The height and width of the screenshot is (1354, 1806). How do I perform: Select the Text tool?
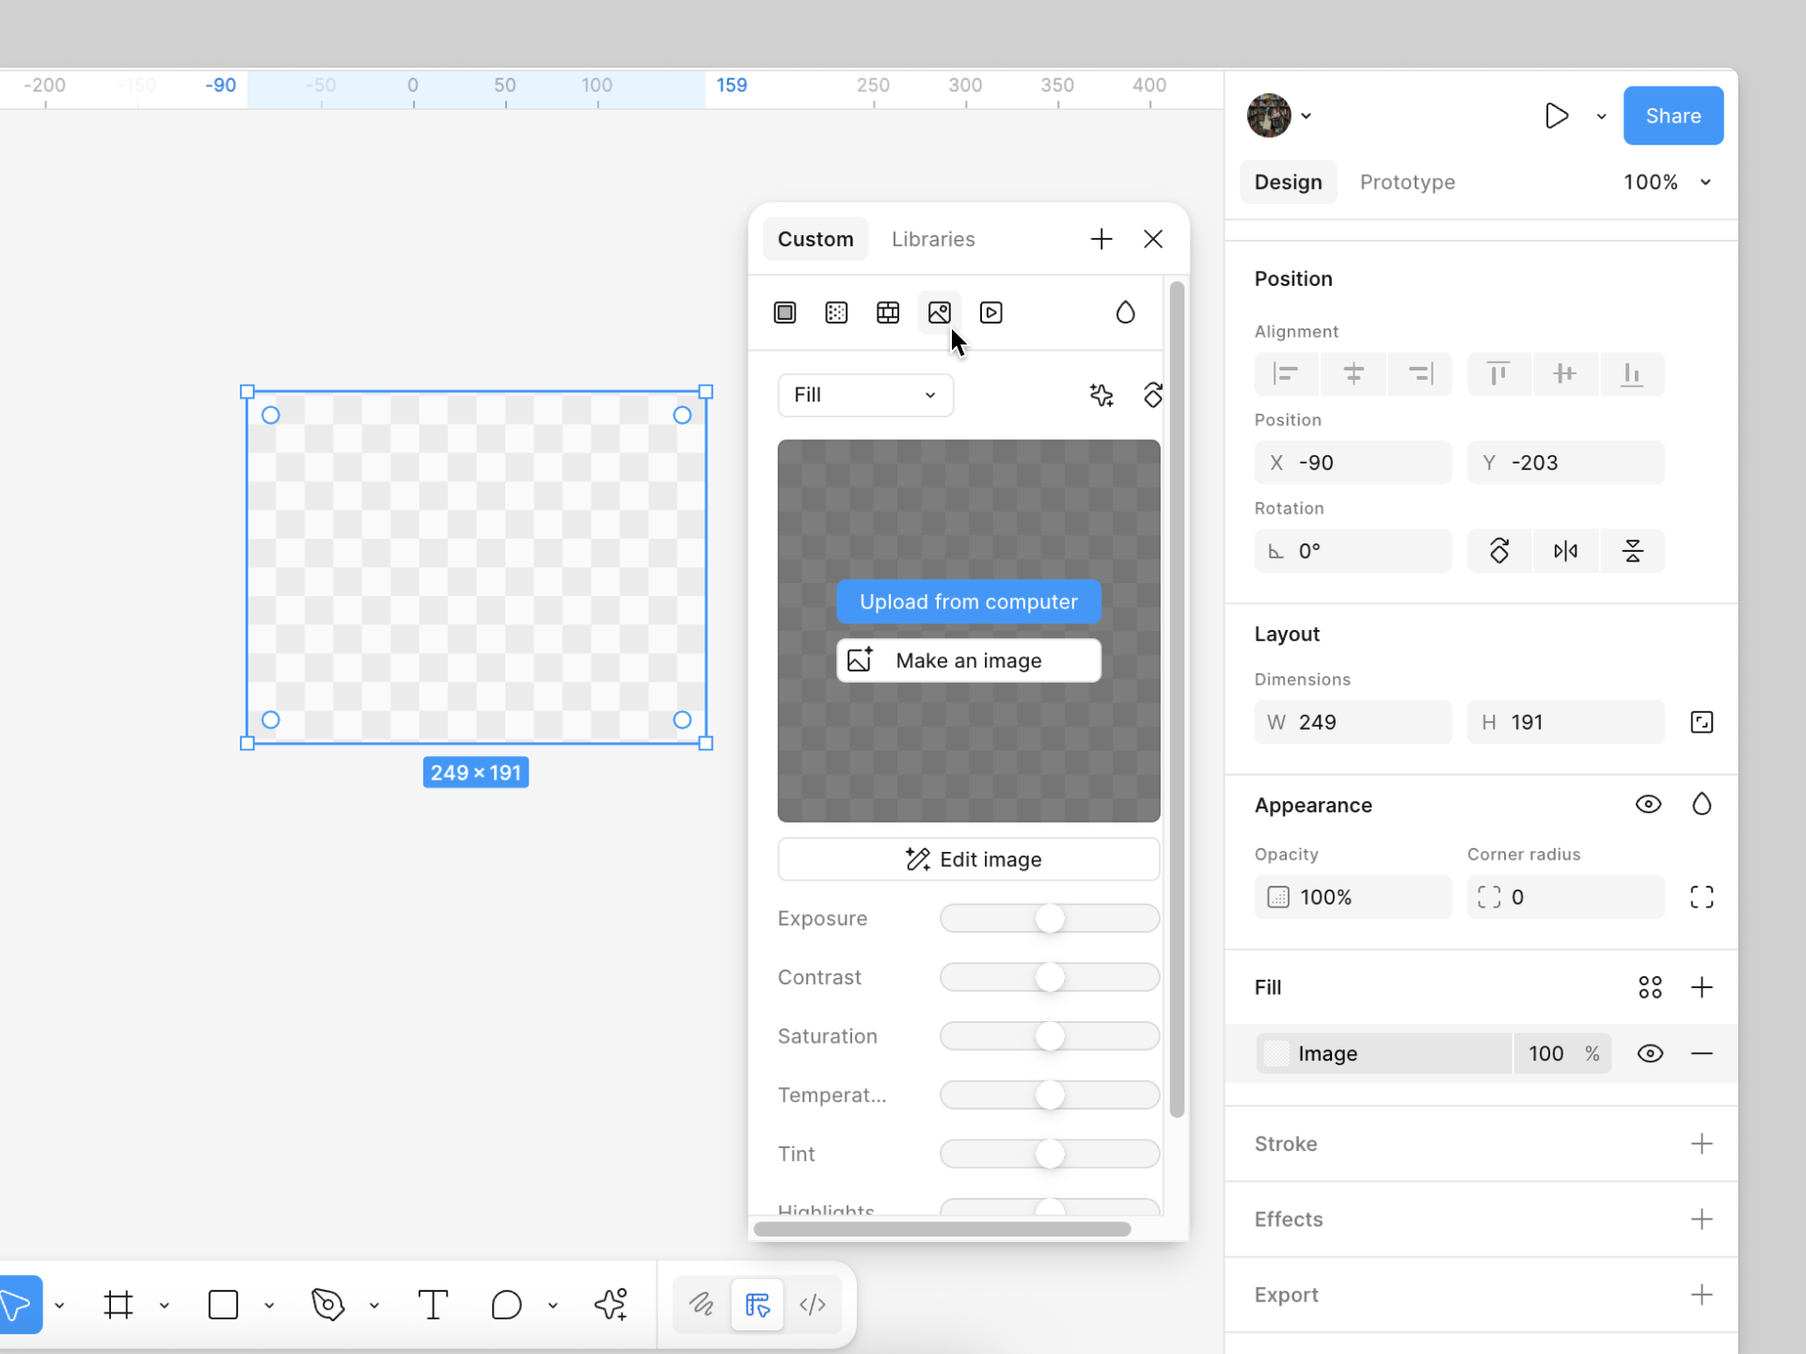point(433,1304)
